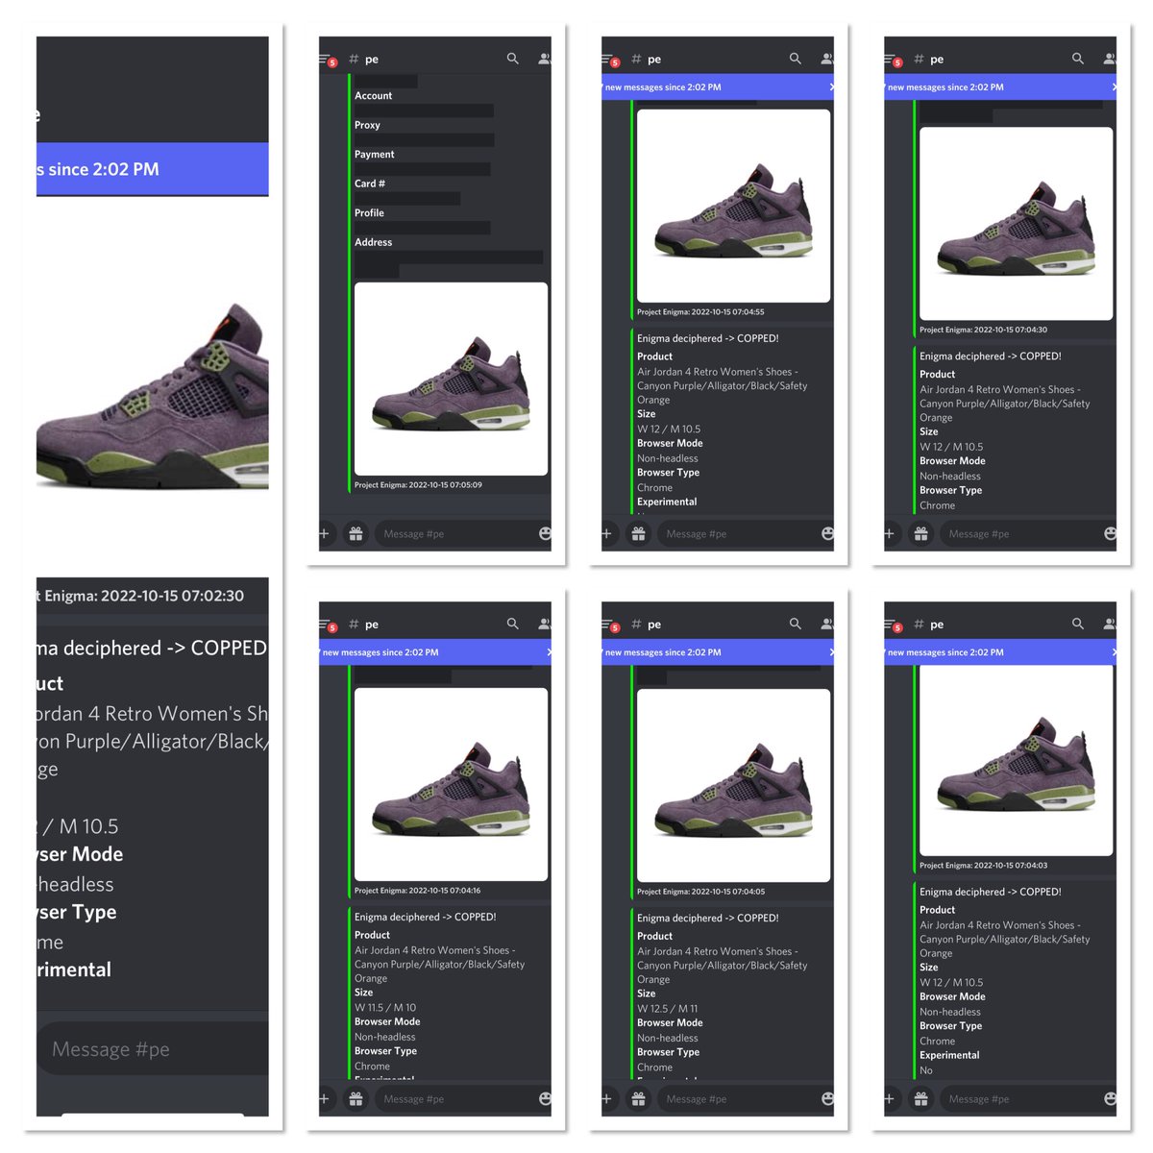Select the 'Card #' field label
This screenshot has height=1153, width=1153.
(x=370, y=184)
